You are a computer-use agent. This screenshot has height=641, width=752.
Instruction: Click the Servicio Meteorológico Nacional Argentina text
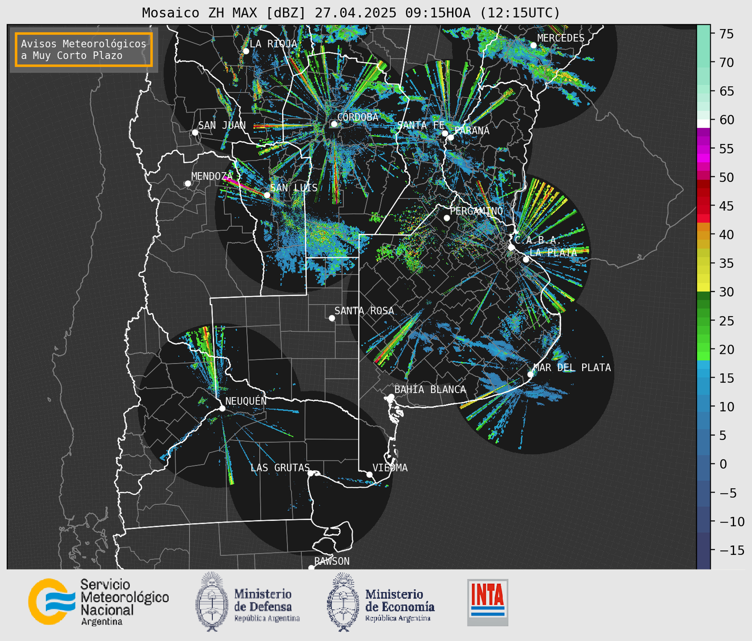(124, 602)
